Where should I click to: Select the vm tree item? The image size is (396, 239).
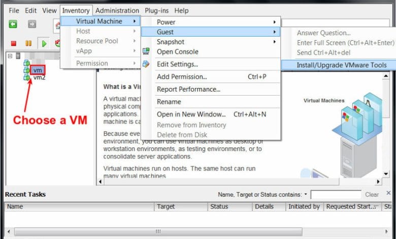[38, 70]
